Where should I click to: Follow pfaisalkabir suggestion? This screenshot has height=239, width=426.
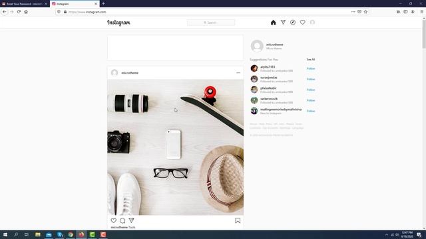[x=311, y=90]
